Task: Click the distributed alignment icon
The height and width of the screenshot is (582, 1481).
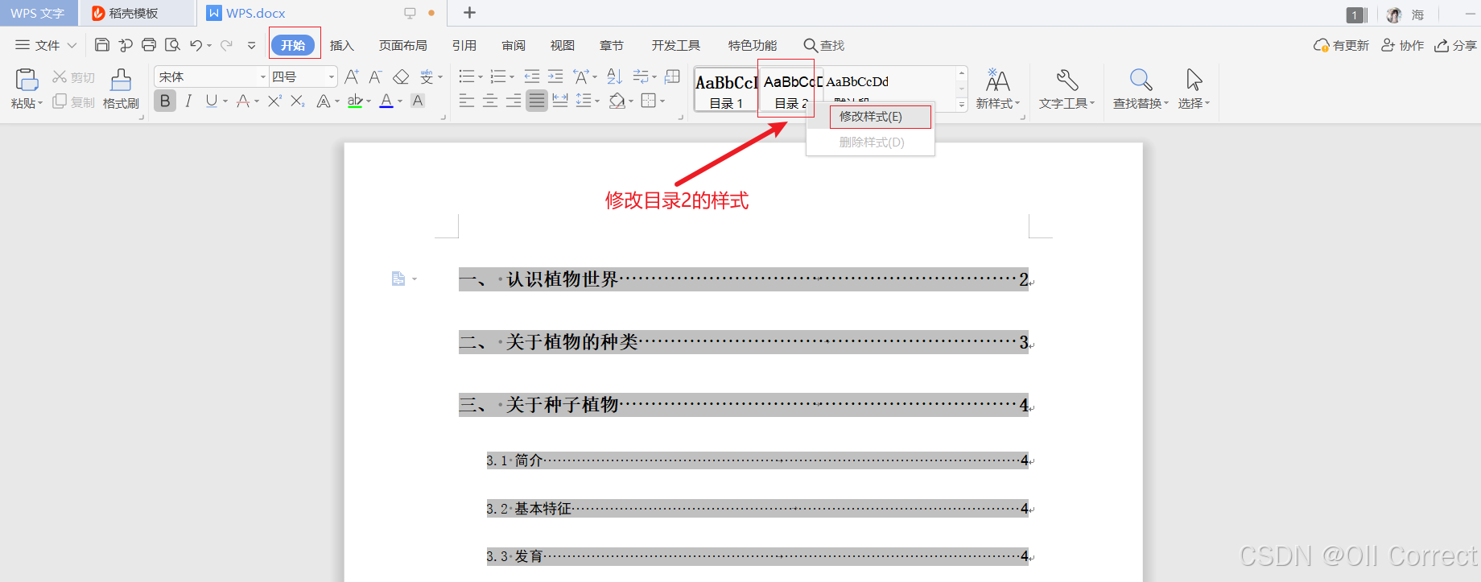Action: [x=560, y=101]
